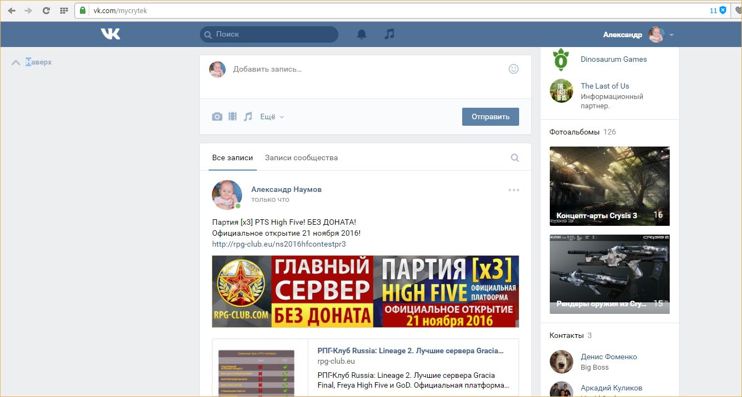Image resolution: width=742 pixels, height=397 pixels.
Task: Focus the Поиск search field
Action: point(269,34)
